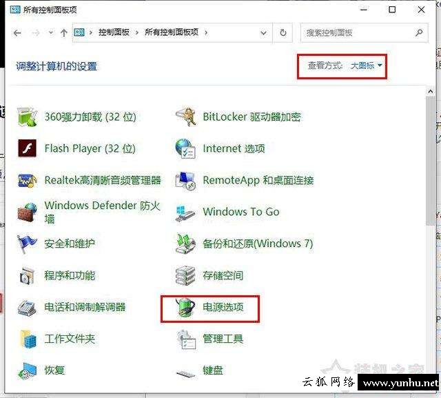Go forward with the right arrow
This screenshot has height=398, width=441.
[x=36, y=33]
